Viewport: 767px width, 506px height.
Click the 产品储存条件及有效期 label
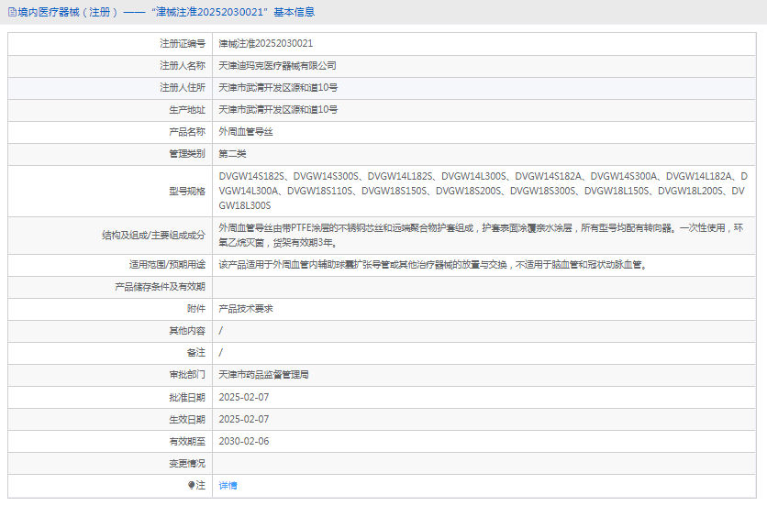coord(160,287)
